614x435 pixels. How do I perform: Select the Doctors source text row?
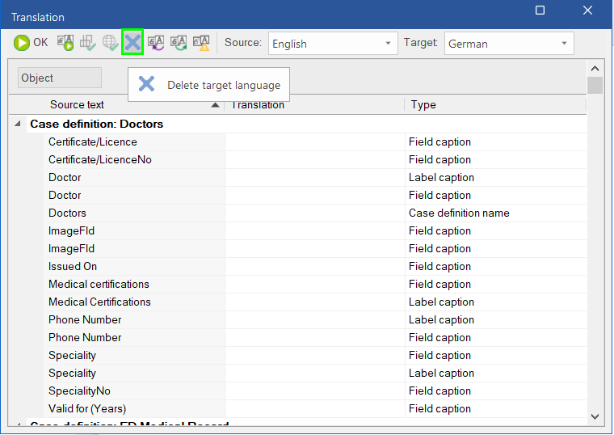coord(316,213)
